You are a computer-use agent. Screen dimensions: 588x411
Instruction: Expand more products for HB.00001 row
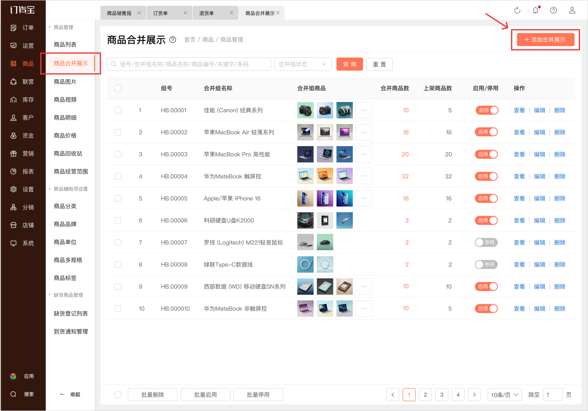click(x=364, y=110)
